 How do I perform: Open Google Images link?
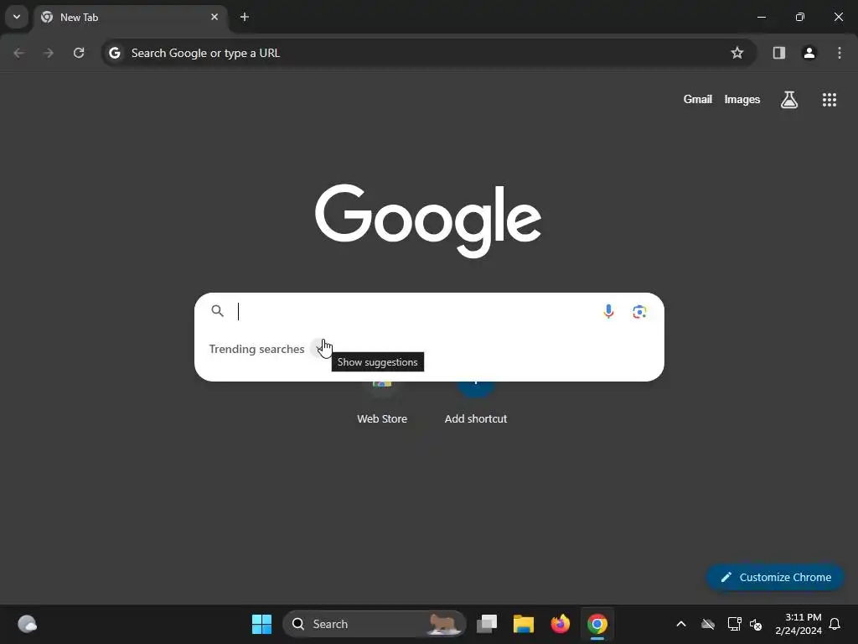742,99
